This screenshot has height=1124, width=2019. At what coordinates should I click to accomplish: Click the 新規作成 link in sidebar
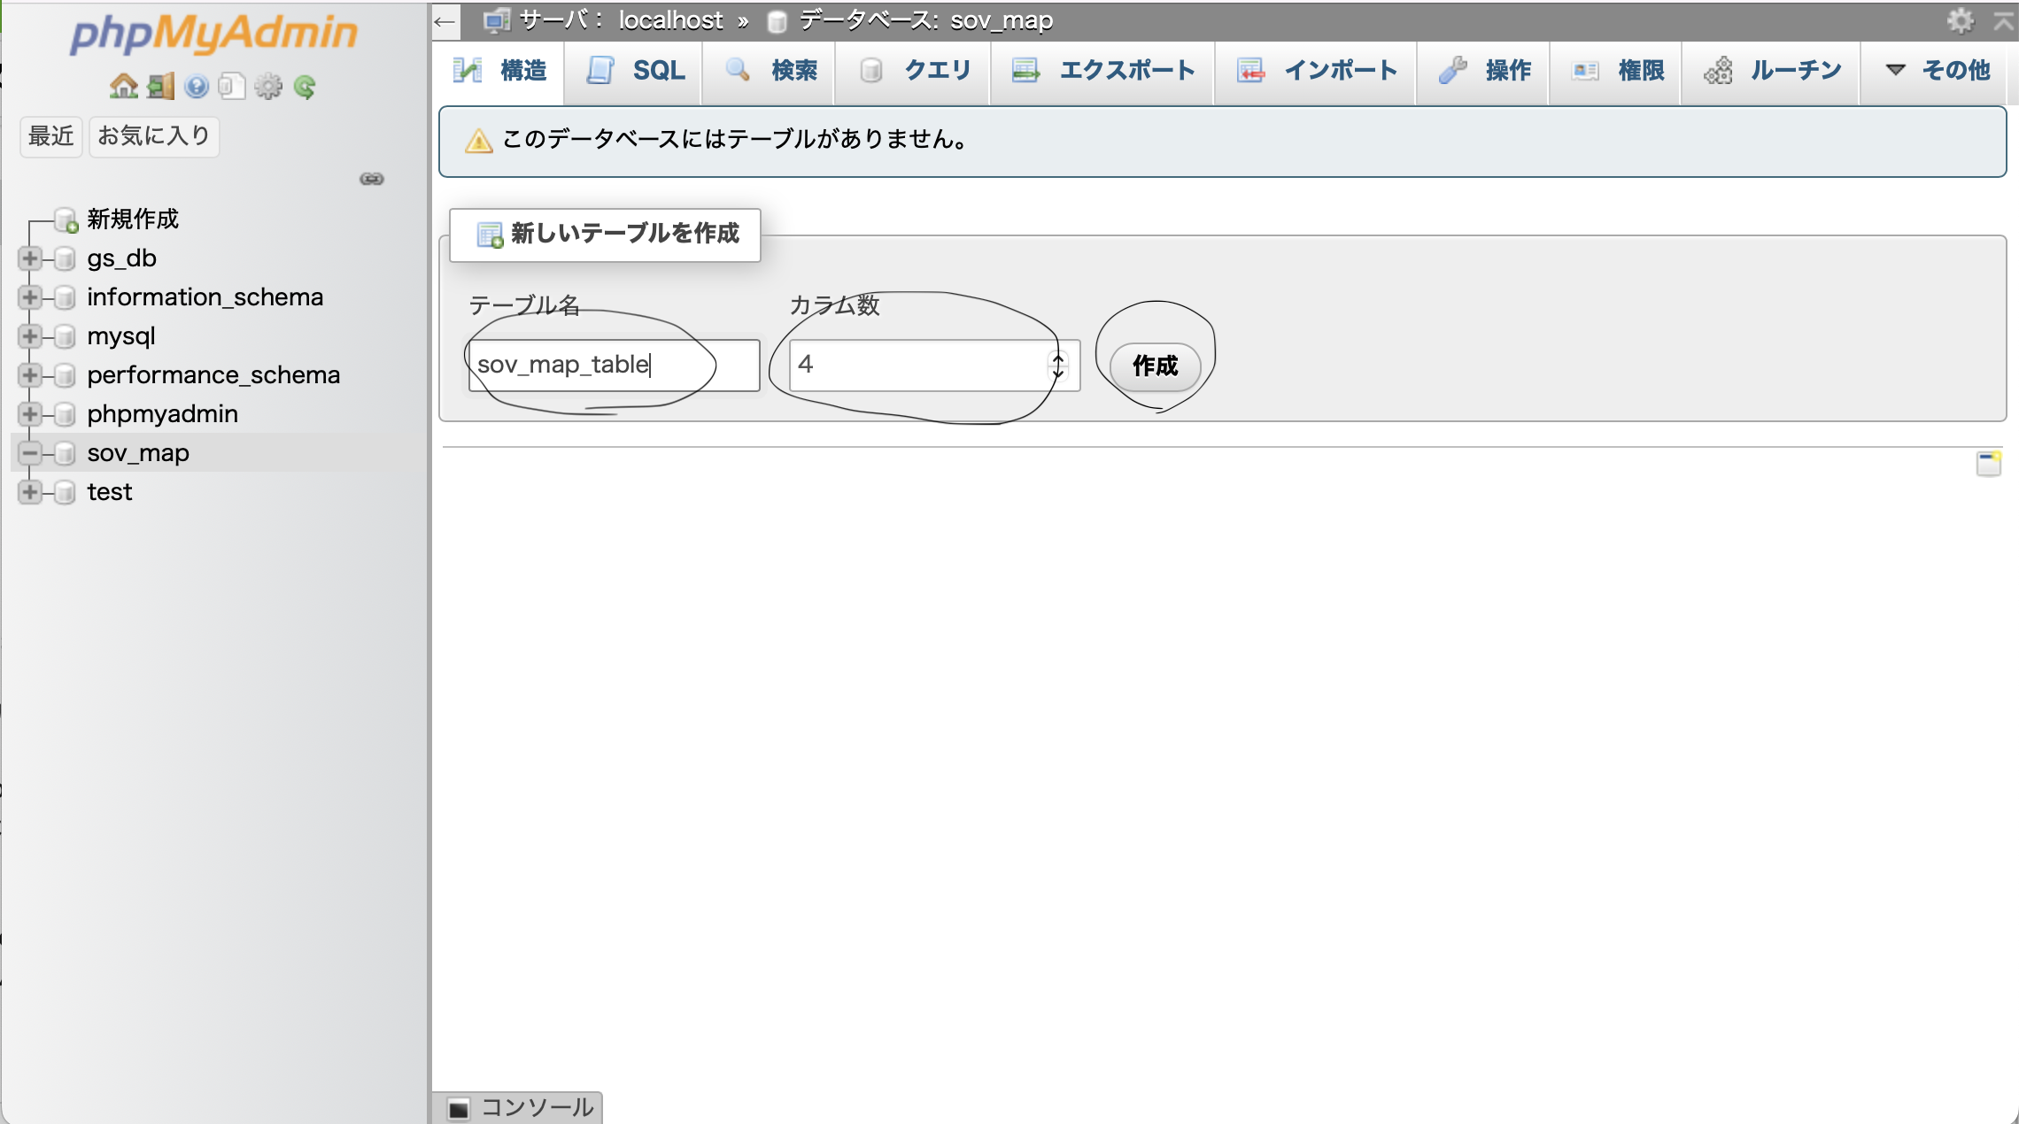[x=133, y=219]
